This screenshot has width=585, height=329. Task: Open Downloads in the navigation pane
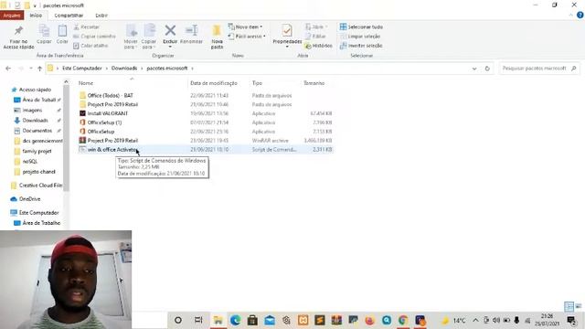35,120
